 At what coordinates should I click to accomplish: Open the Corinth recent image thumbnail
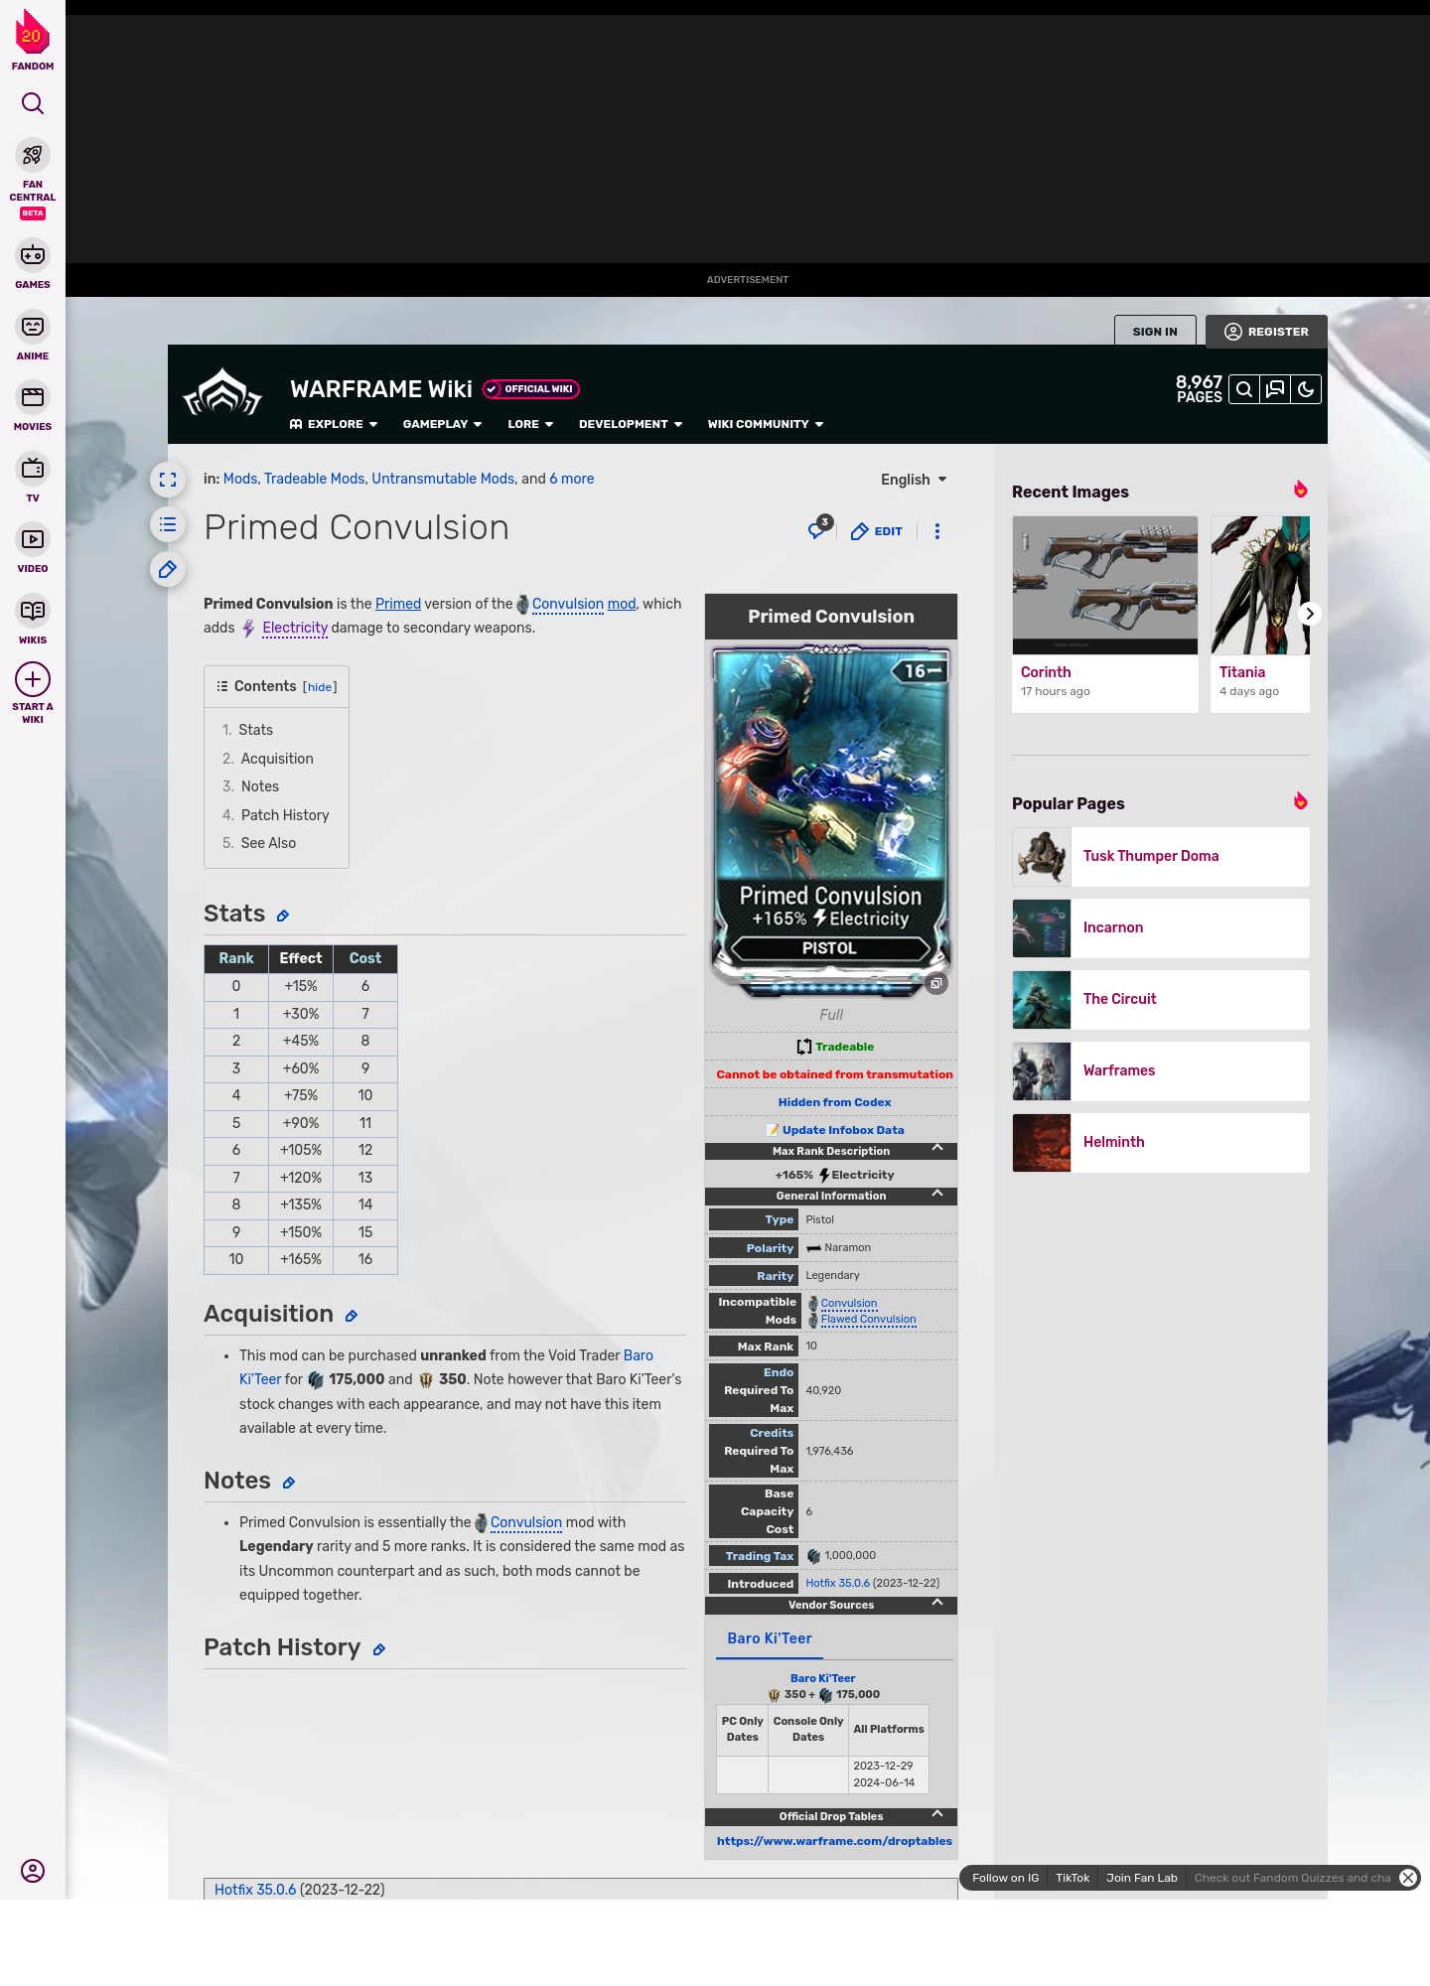tap(1105, 585)
